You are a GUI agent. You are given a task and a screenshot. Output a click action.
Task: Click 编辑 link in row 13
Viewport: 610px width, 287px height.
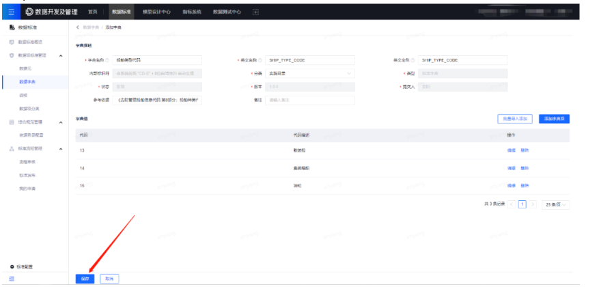click(x=511, y=150)
